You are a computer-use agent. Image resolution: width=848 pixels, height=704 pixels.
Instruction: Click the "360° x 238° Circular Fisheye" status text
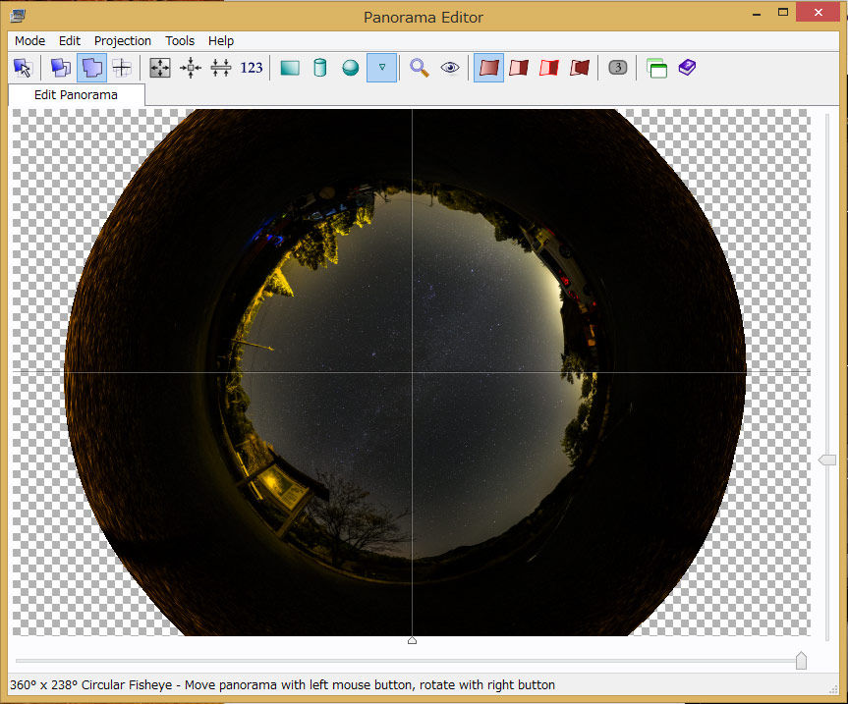tap(90, 685)
